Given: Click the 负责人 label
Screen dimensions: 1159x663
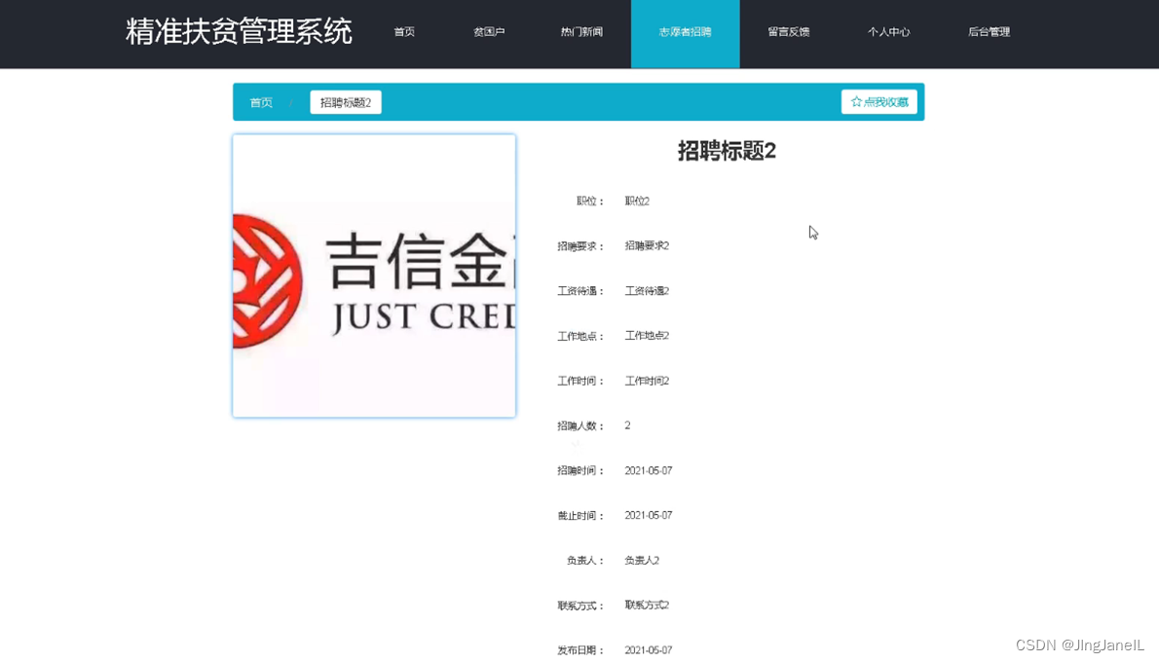Looking at the screenshot, I should pyautogui.click(x=585, y=561).
